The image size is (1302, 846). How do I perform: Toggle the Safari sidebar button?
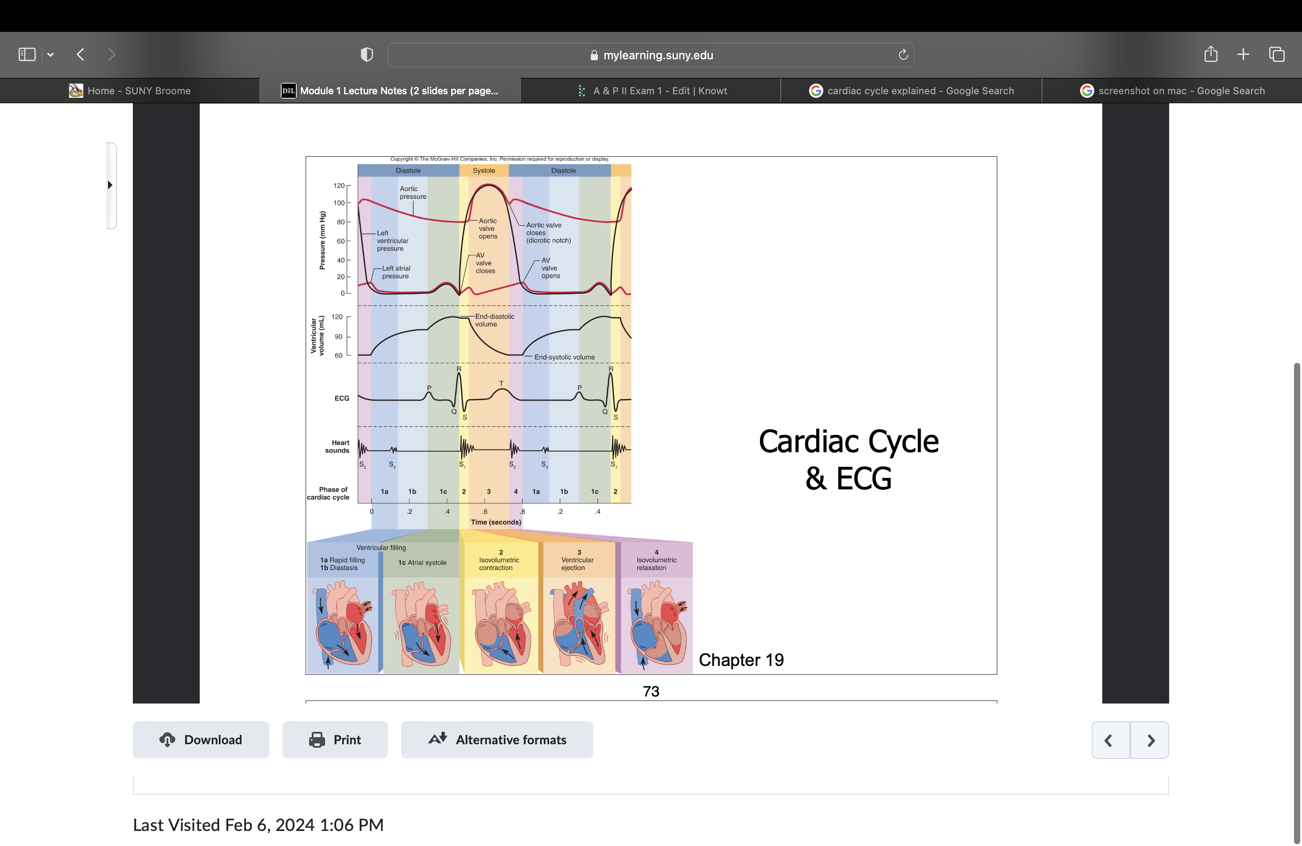(x=27, y=54)
